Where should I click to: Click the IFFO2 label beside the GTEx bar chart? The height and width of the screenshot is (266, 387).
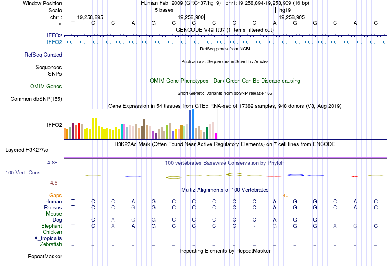coord(54,125)
